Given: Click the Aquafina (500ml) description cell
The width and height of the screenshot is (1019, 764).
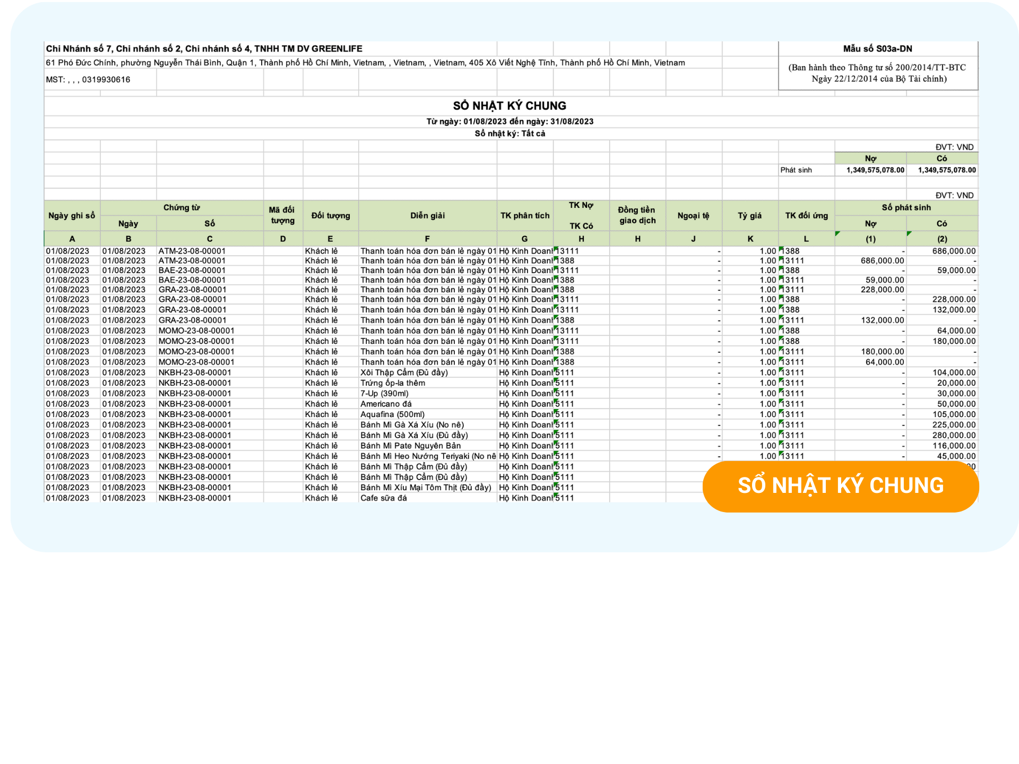Looking at the screenshot, I should (392, 414).
